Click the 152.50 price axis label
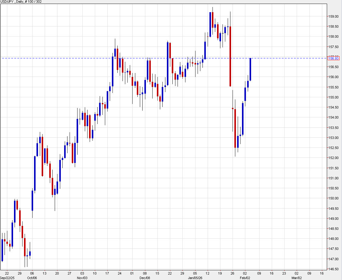This screenshot has height=280, width=342. pyautogui.click(x=333, y=148)
